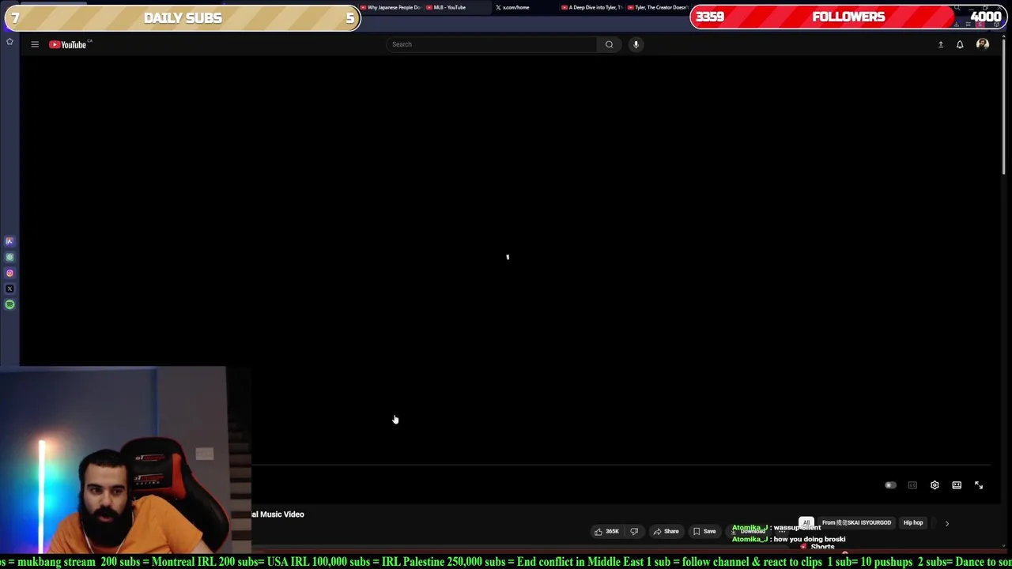This screenshot has width=1012, height=569.
Task: Switch to theater mode
Action: click(x=957, y=485)
